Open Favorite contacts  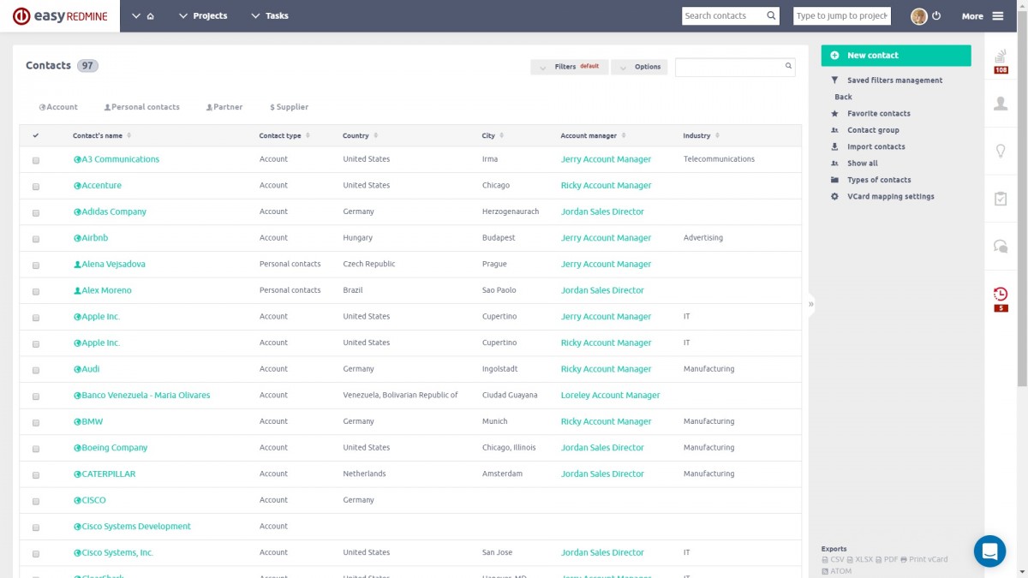click(x=878, y=113)
